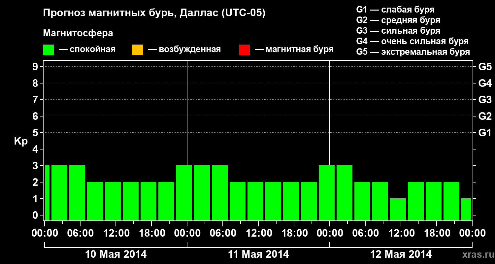This screenshot has width=495, height=264.
Task: Click the 'G4 — очень сильная буря' legend line
Action: pos(412,41)
